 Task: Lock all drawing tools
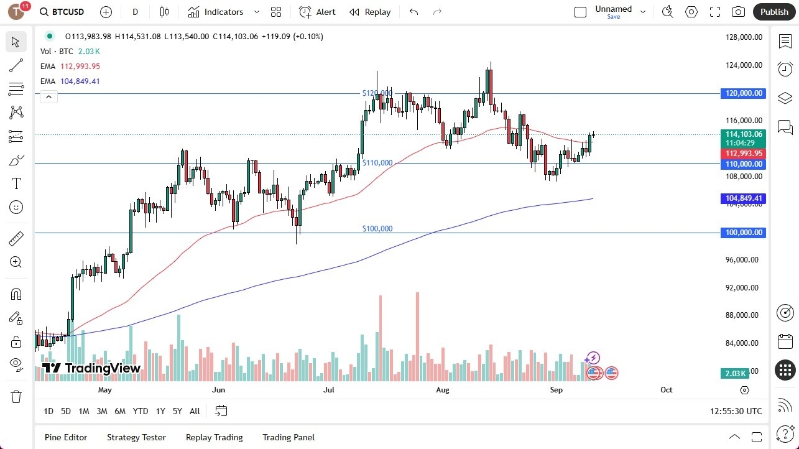click(x=16, y=341)
